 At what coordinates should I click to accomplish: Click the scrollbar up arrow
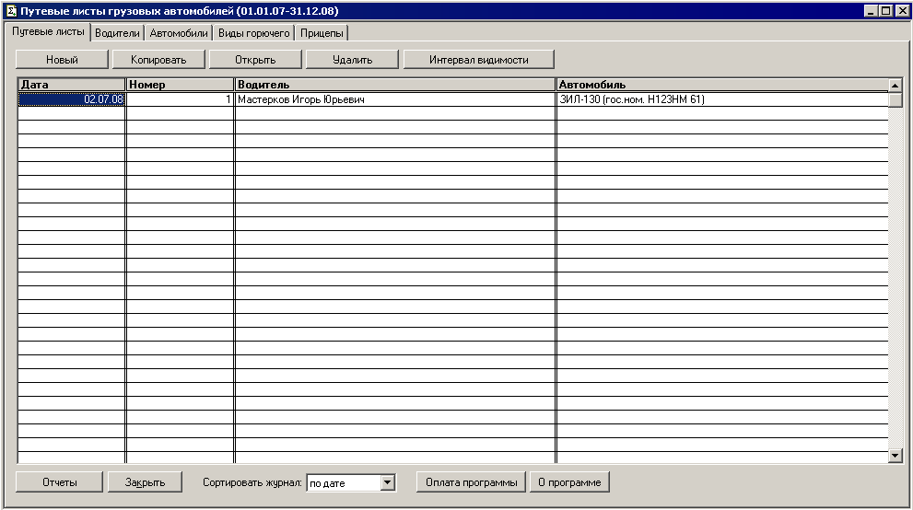coord(895,86)
